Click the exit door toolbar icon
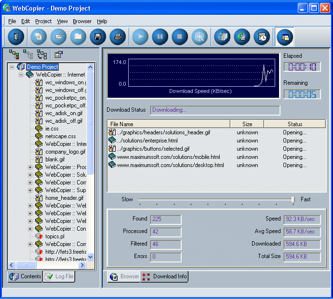Screen dimensions: 333x299 click(16, 37)
